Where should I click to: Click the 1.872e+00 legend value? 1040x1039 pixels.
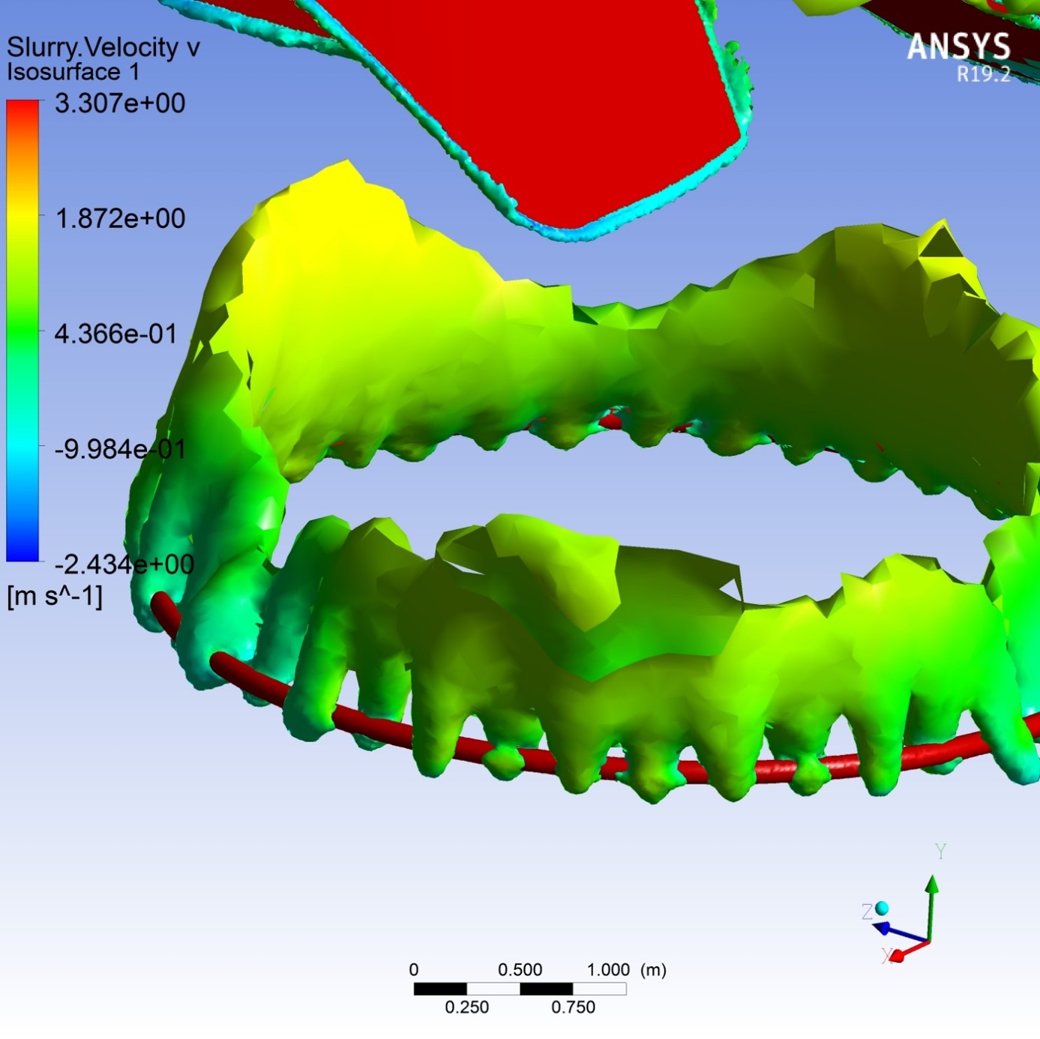coord(120,219)
